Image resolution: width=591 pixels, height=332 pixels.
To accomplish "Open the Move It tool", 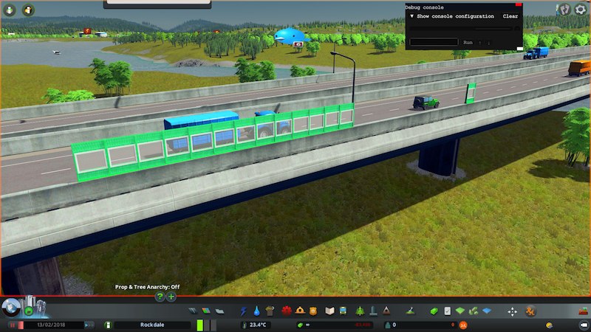I will (x=512, y=311).
